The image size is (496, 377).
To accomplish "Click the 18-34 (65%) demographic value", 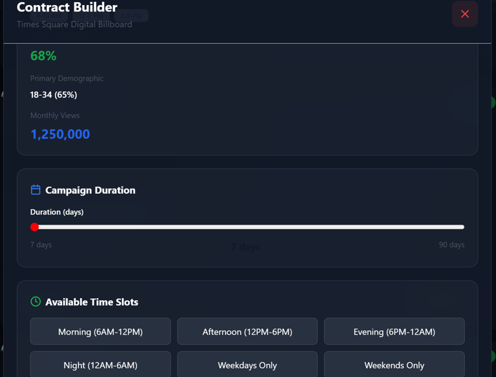I will 54,95.
